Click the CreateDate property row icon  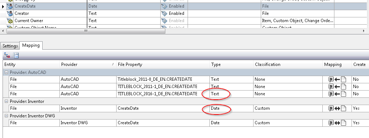click(x=10, y=6)
